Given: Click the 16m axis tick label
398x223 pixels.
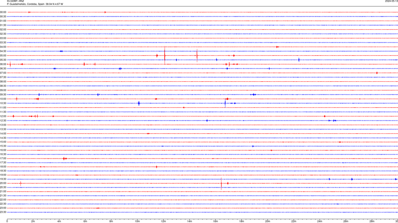Looking at the screenshot, I should click(216, 221).
